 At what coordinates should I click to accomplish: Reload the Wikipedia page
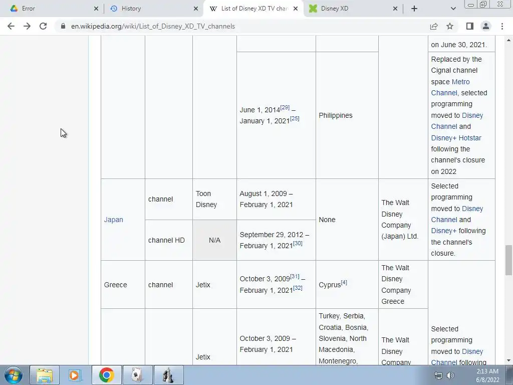(43, 26)
